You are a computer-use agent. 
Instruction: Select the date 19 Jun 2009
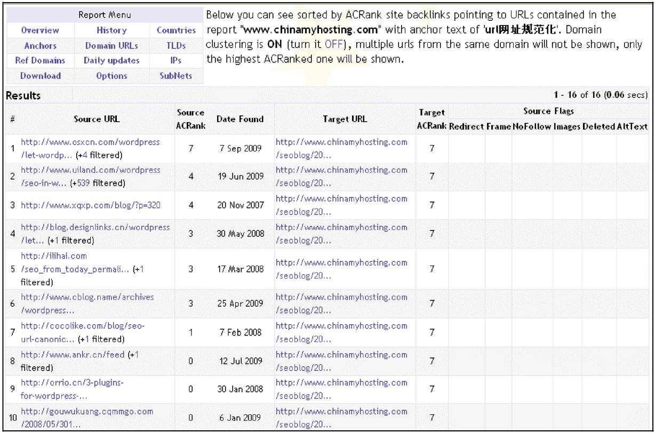240,177
